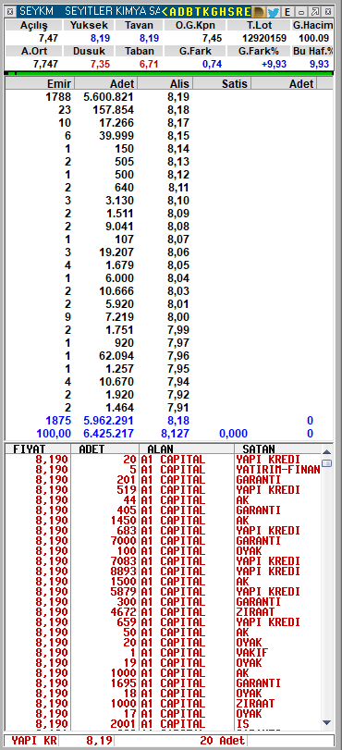Click the ADET header in trades list

pos(104,449)
